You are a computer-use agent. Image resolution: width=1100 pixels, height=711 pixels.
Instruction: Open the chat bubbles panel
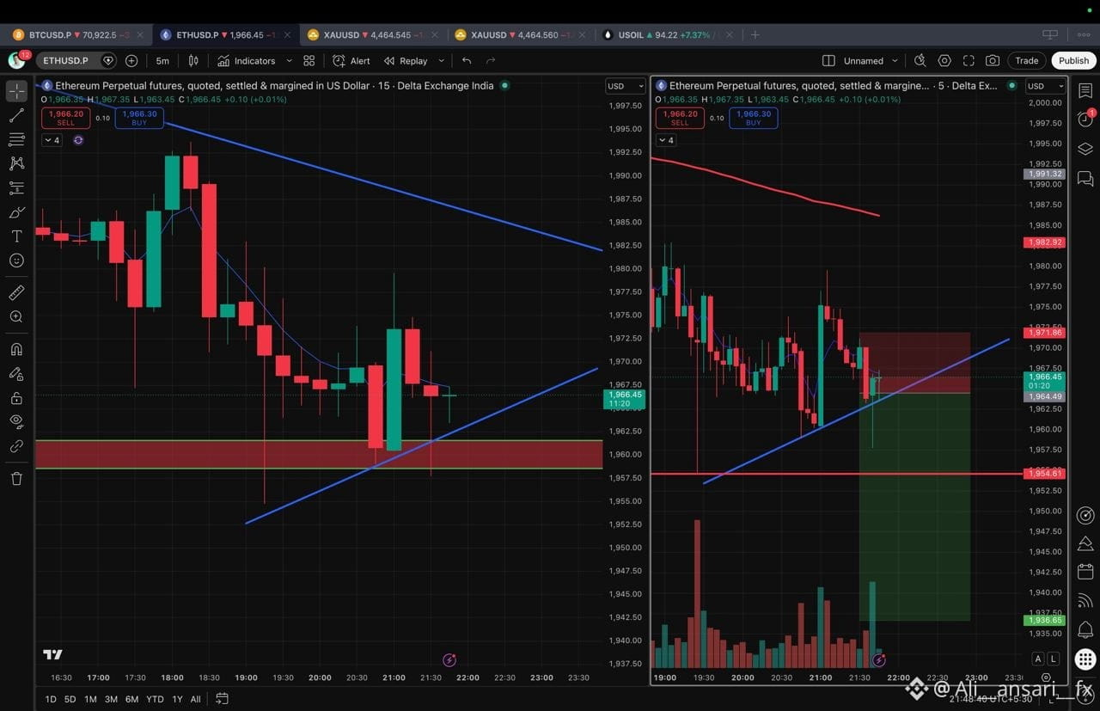(x=1085, y=178)
